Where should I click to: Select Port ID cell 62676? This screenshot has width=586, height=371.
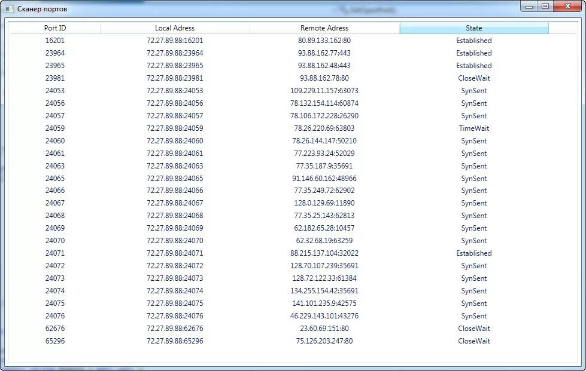pos(55,328)
